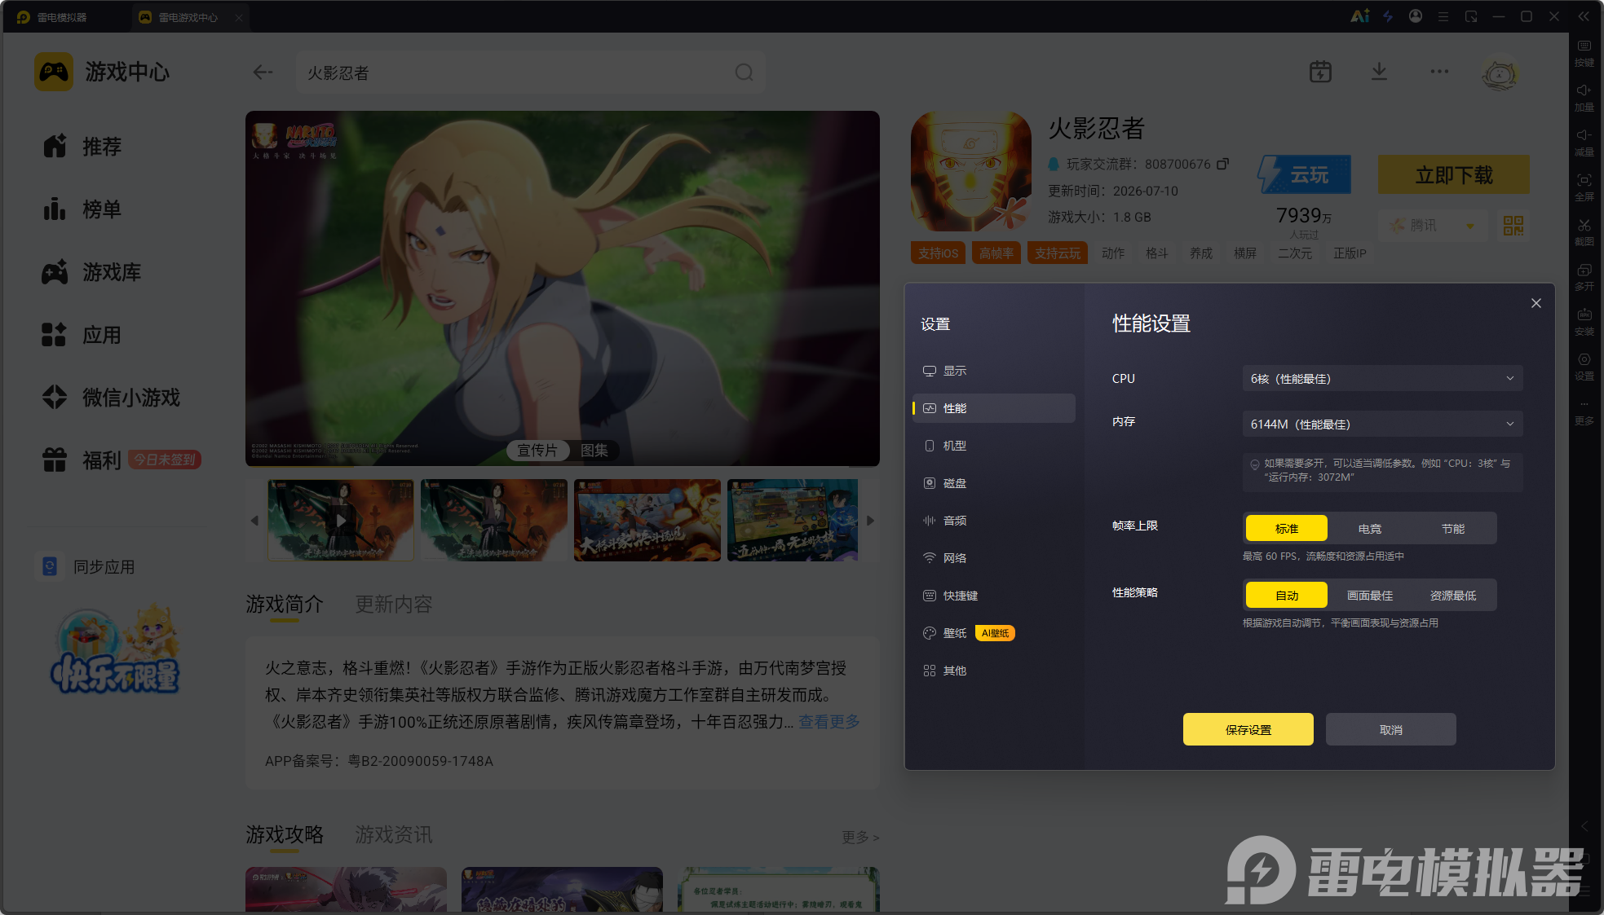
Task: Copy the player group number
Action: pos(1222,164)
